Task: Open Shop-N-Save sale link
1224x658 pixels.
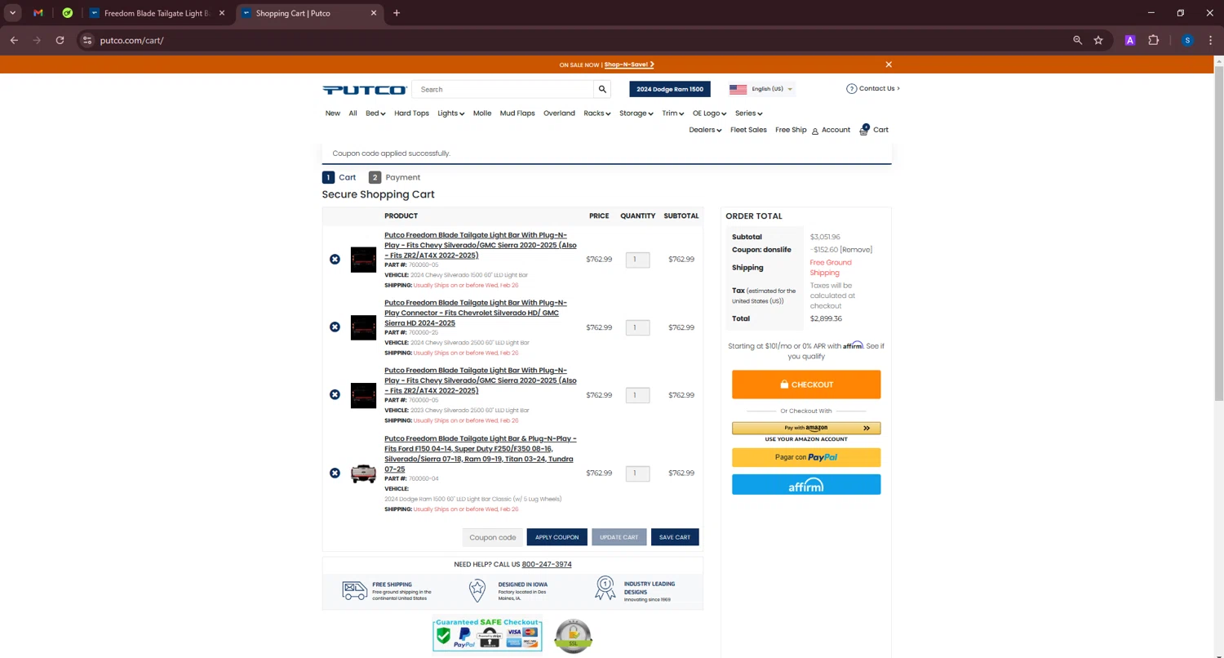Action: point(629,64)
